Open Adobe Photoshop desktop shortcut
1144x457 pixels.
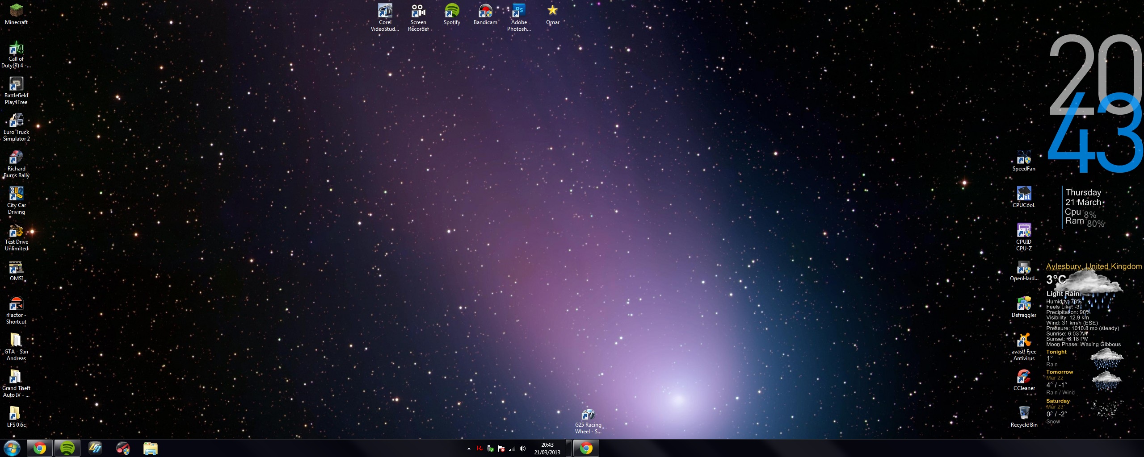pos(519,18)
